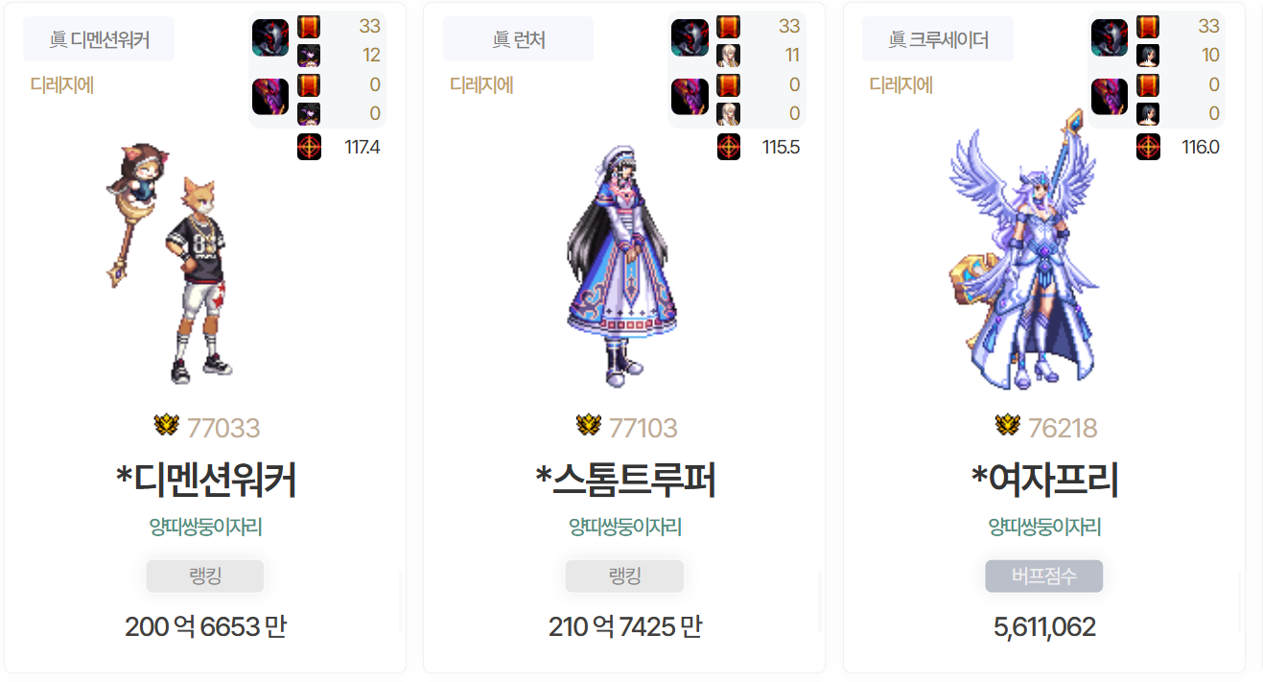Open 양띠쌍둥이자리 adventure link under *스톰트루퍼
Screen dimensions: 1263x682
[625, 527]
